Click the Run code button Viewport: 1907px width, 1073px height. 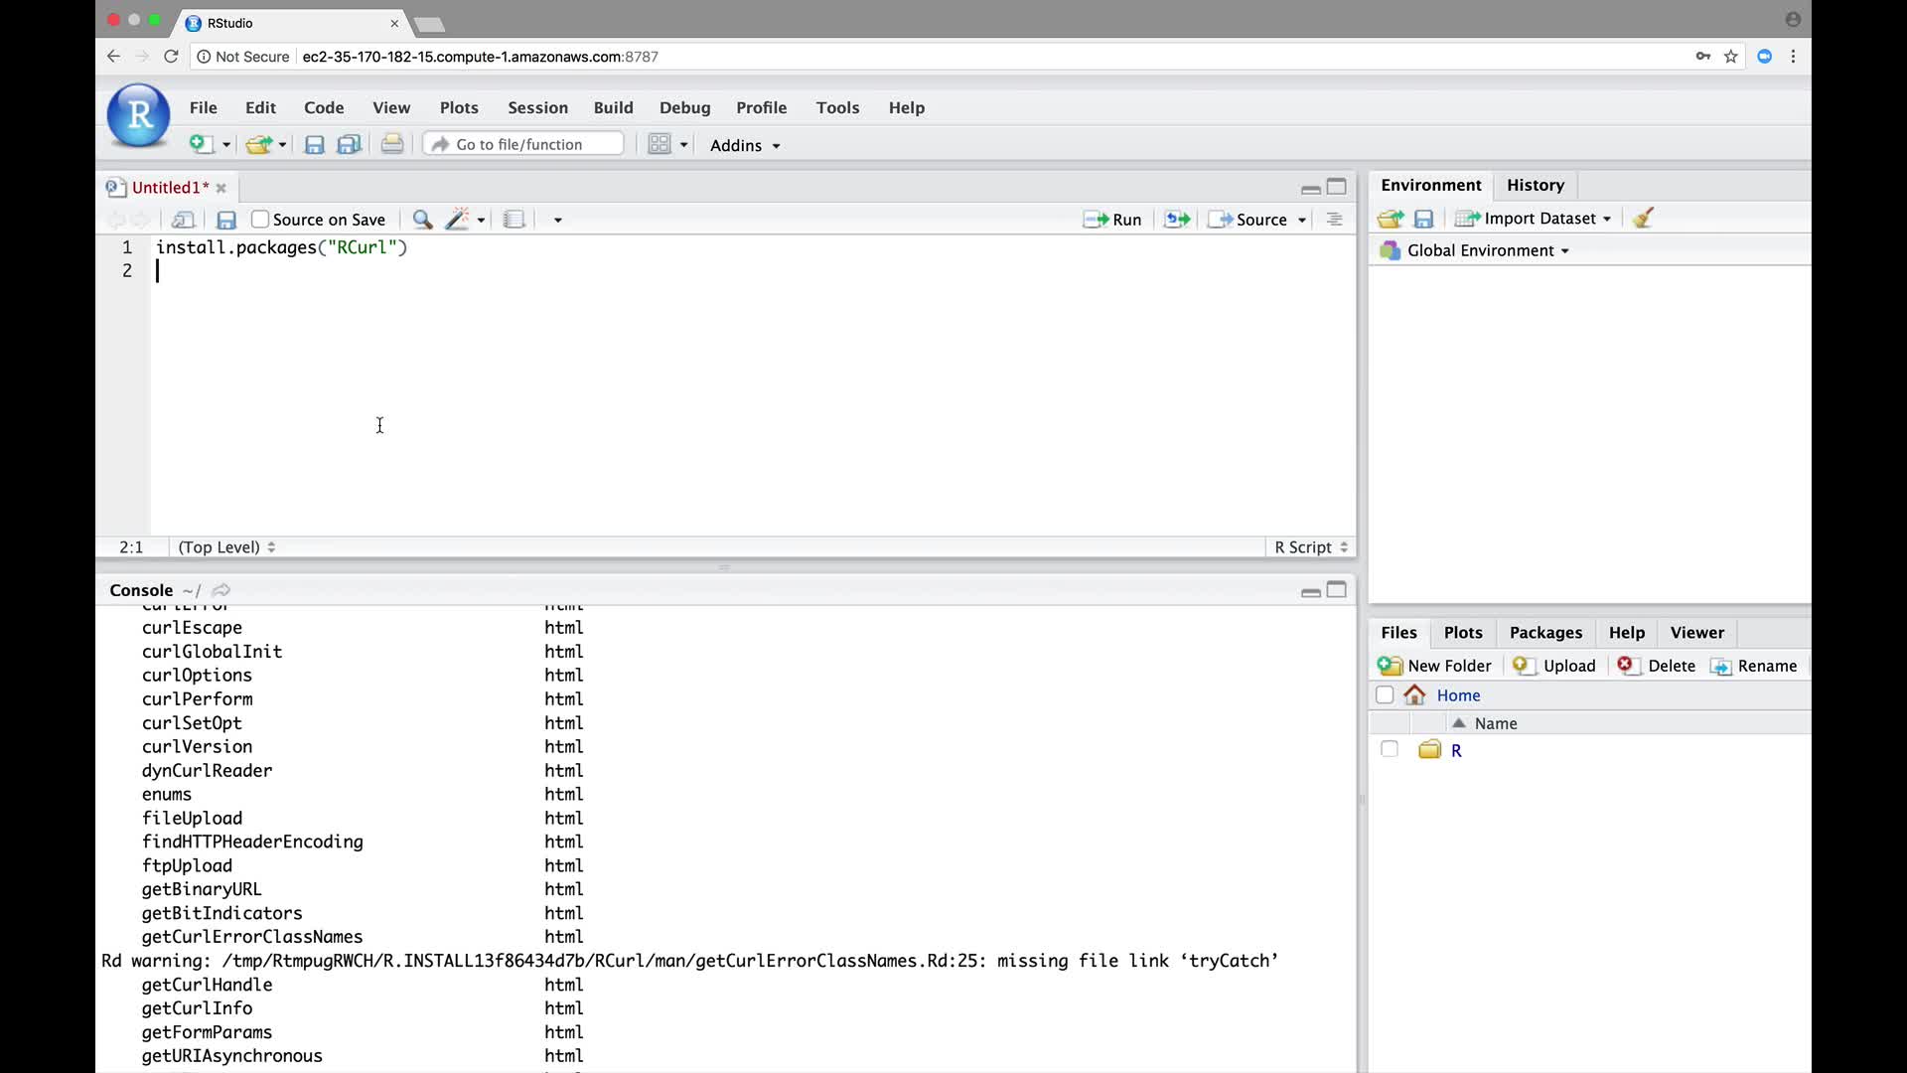(1112, 220)
